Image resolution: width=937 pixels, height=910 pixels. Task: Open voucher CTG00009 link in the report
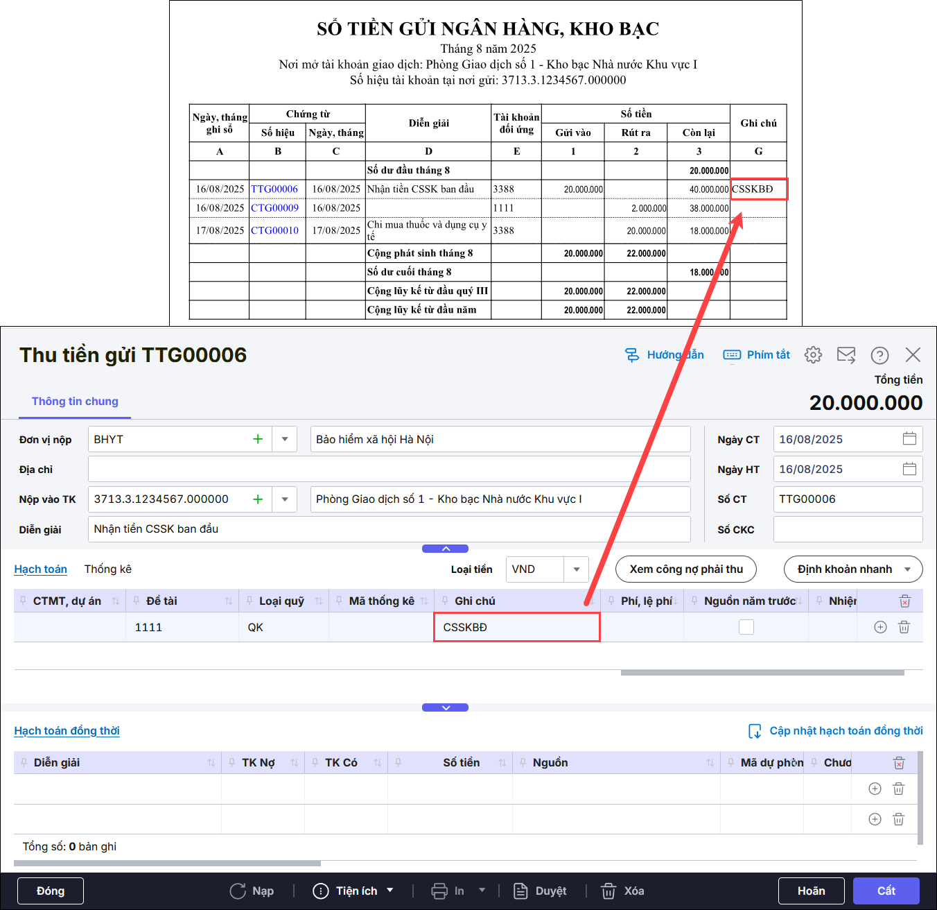(275, 208)
